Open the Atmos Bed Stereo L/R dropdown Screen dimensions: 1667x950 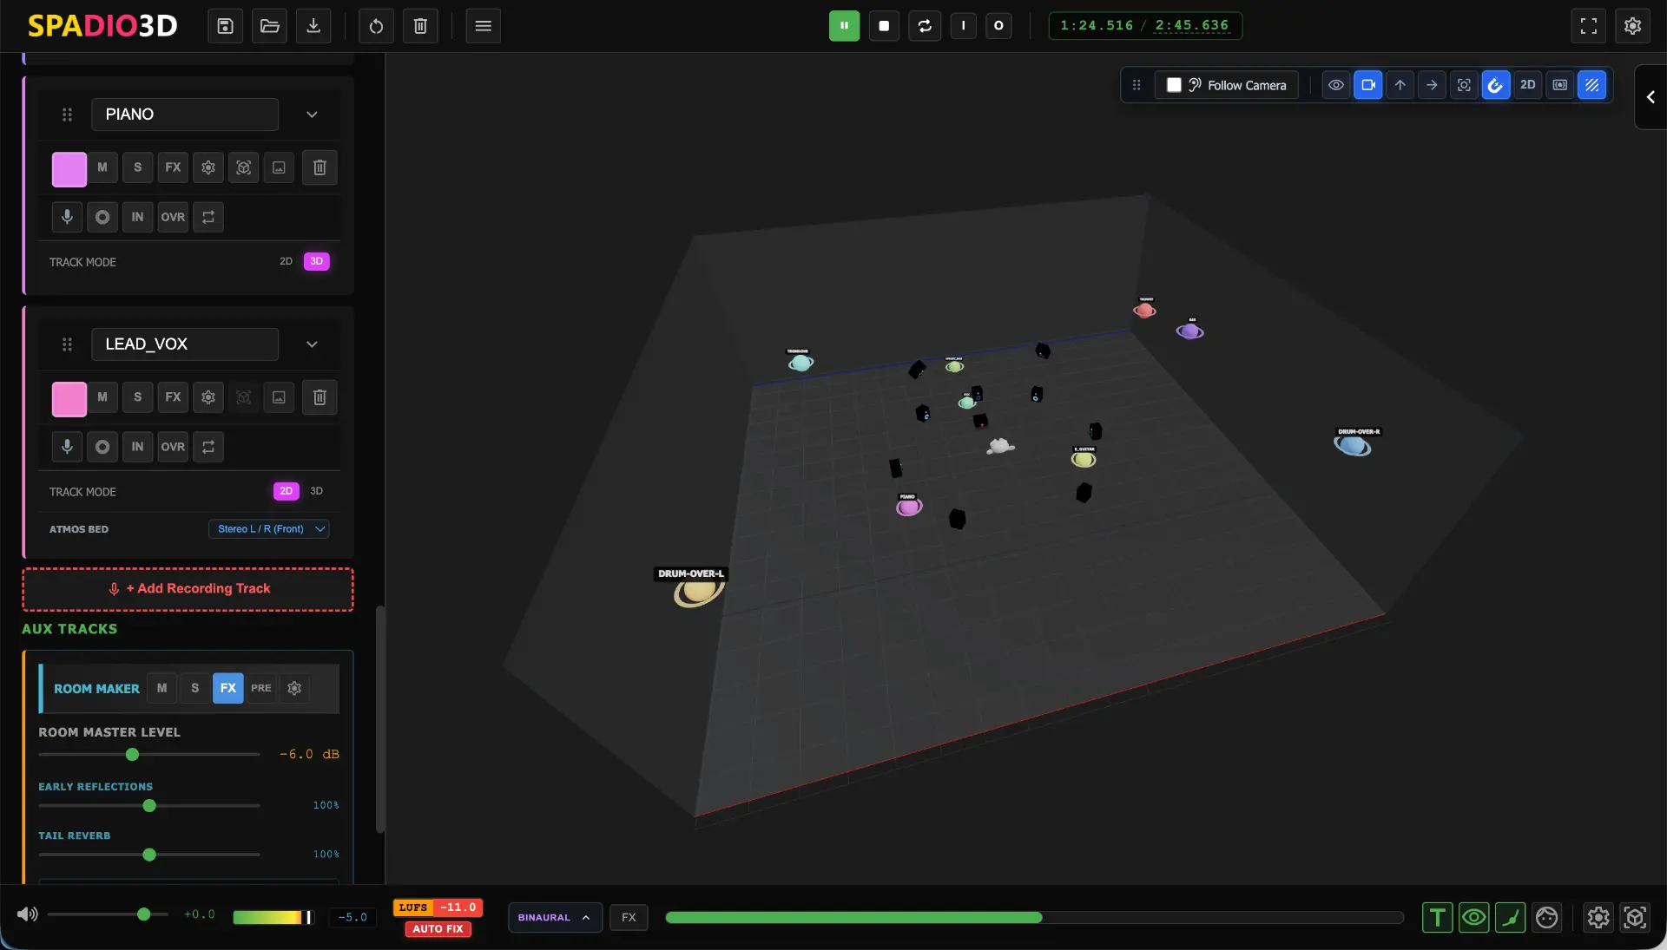click(269, 529)
